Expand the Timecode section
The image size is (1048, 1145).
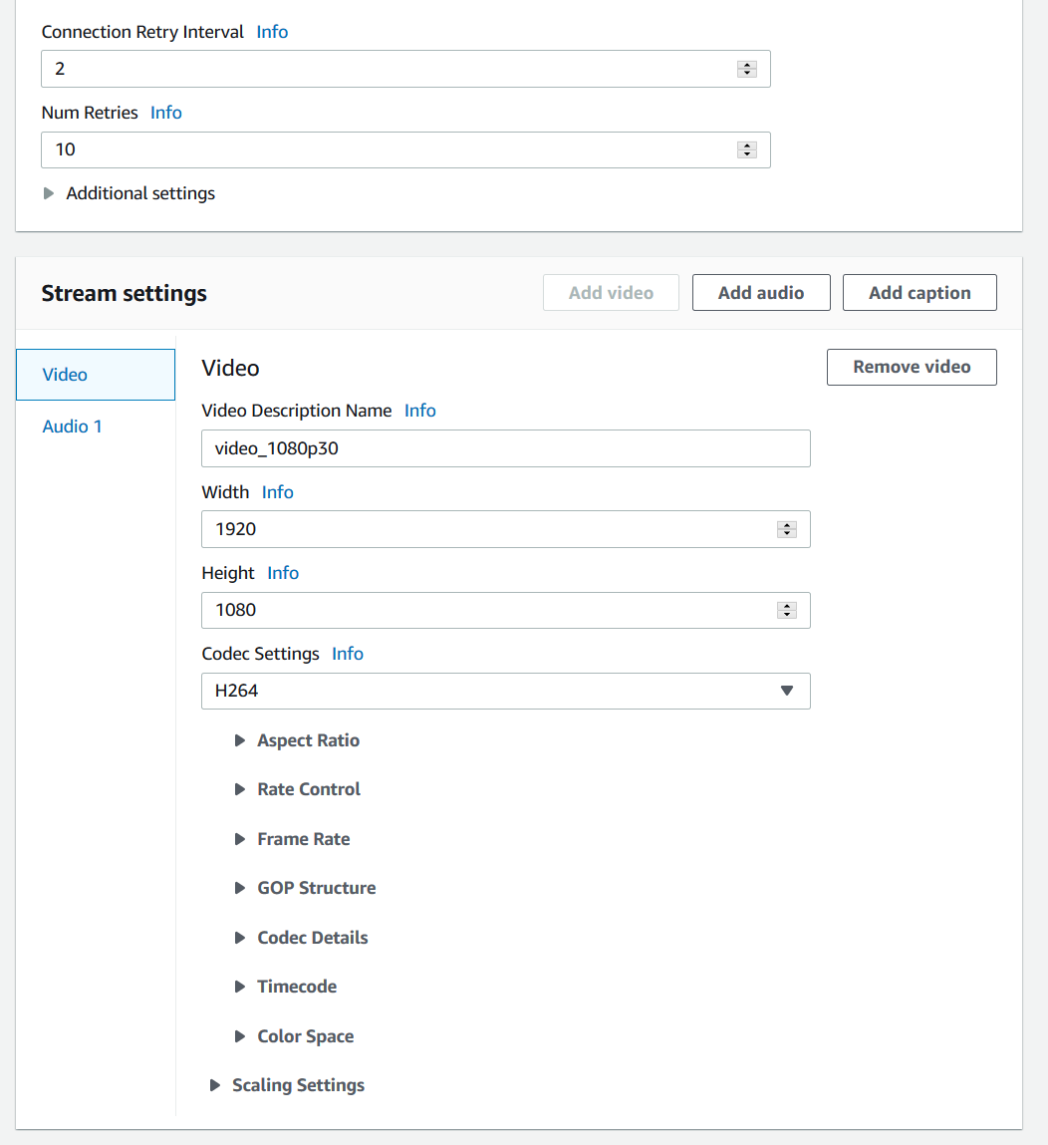[x=285, y=987]
